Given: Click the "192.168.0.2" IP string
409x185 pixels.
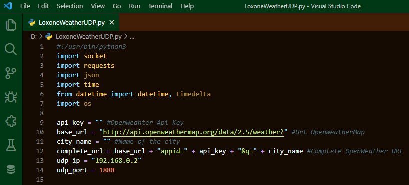Looking at the screenshot, I should tap(116, 161).
